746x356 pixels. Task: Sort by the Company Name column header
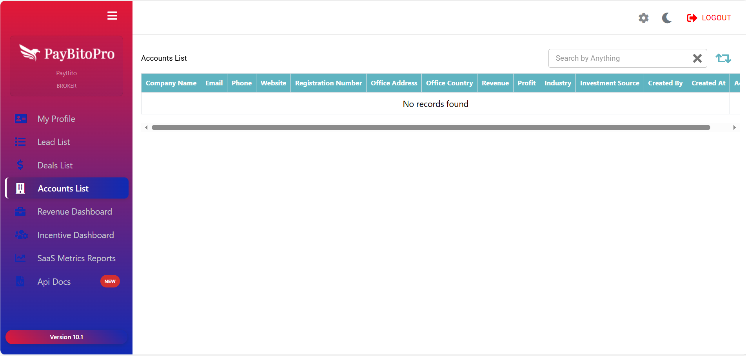pyautogui.click(x=171, y=83)
